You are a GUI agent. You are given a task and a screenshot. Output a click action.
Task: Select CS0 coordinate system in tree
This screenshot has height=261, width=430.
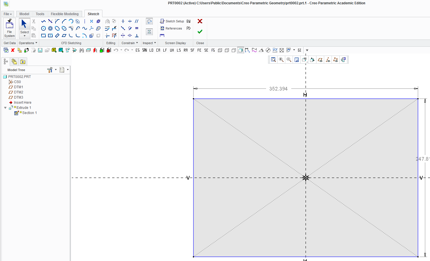(15, 82)
